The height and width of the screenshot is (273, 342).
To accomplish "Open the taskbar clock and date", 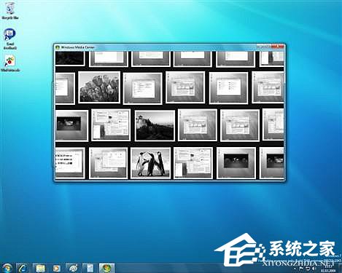I will click(x=328, y=269).
